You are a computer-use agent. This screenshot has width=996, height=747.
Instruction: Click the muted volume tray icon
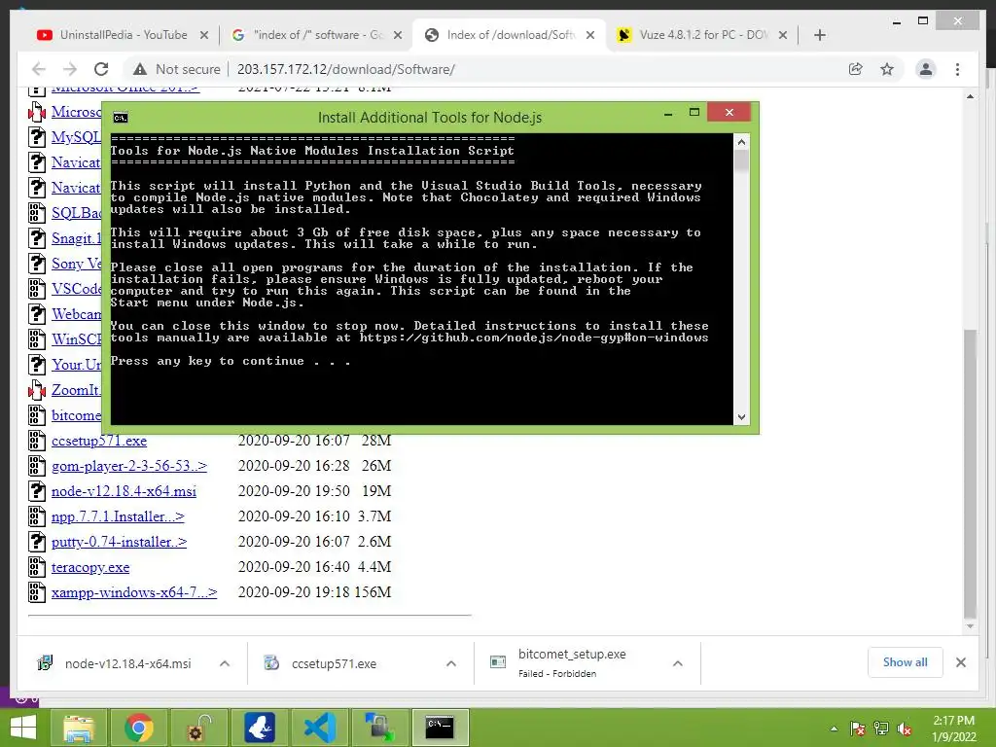coord(904,729)
